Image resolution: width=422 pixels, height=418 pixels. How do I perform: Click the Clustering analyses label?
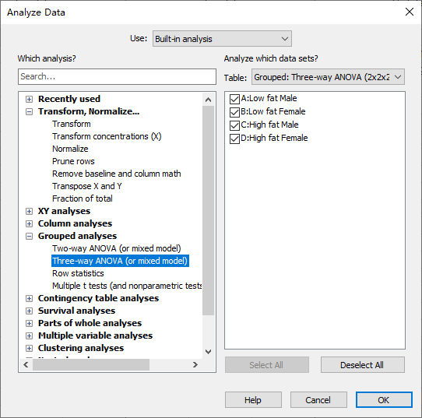pos(81,348)
